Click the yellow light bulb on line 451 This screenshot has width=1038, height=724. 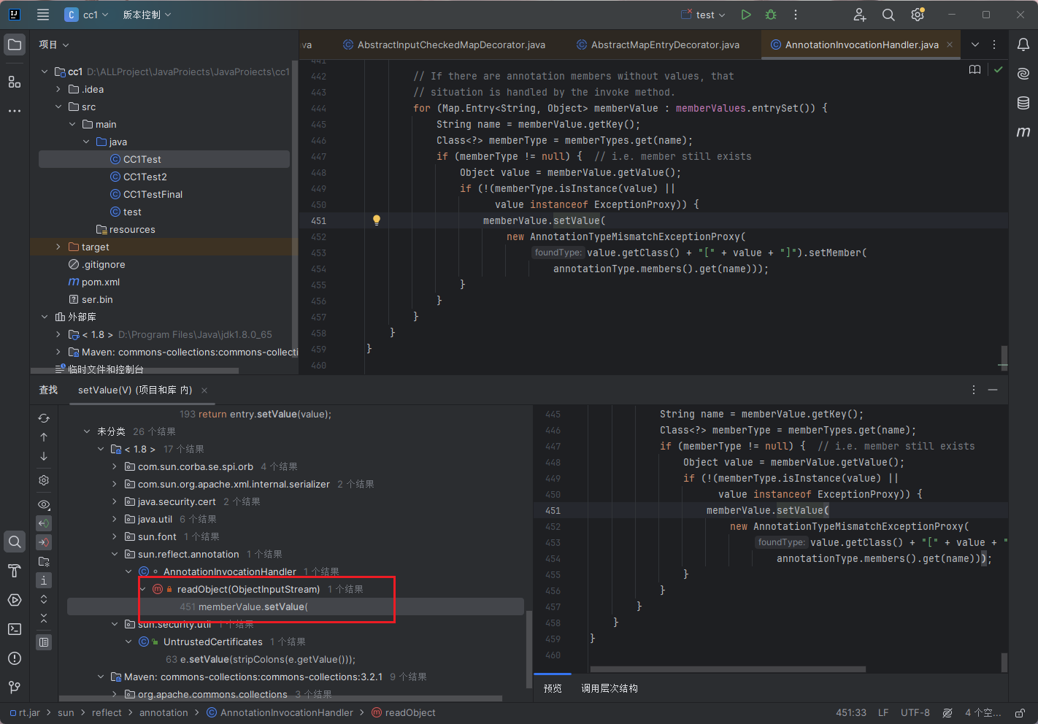click(377, 220)
